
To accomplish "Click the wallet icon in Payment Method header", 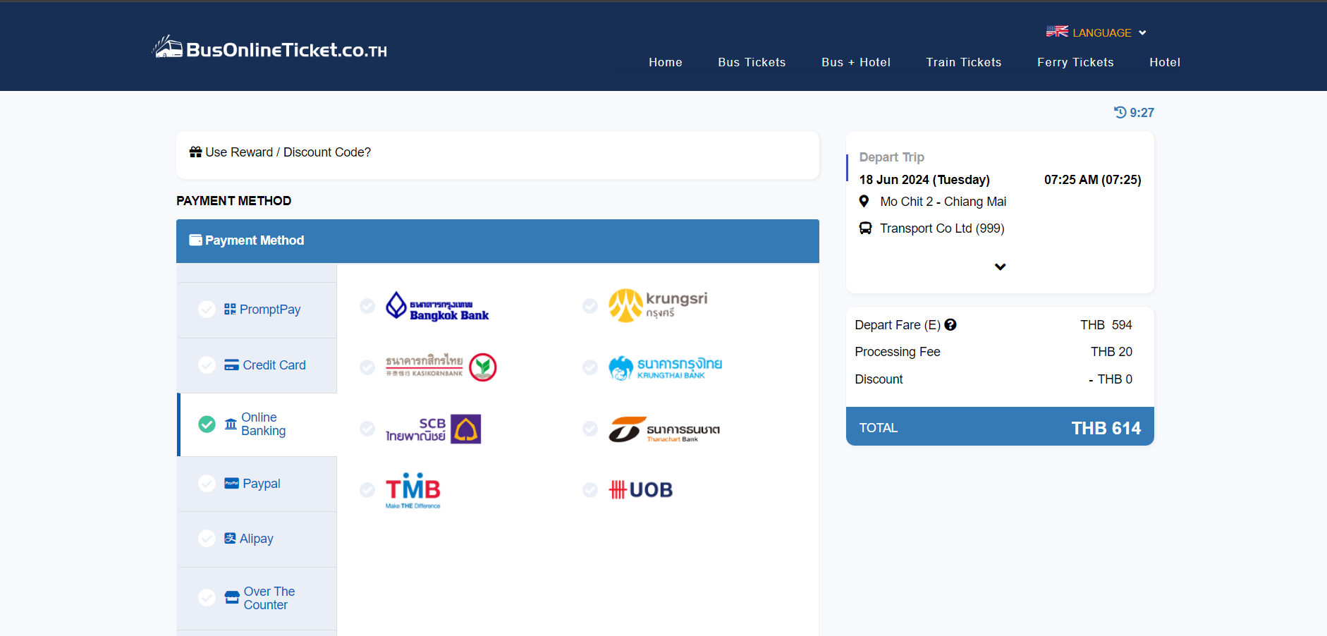I will 195,240.
